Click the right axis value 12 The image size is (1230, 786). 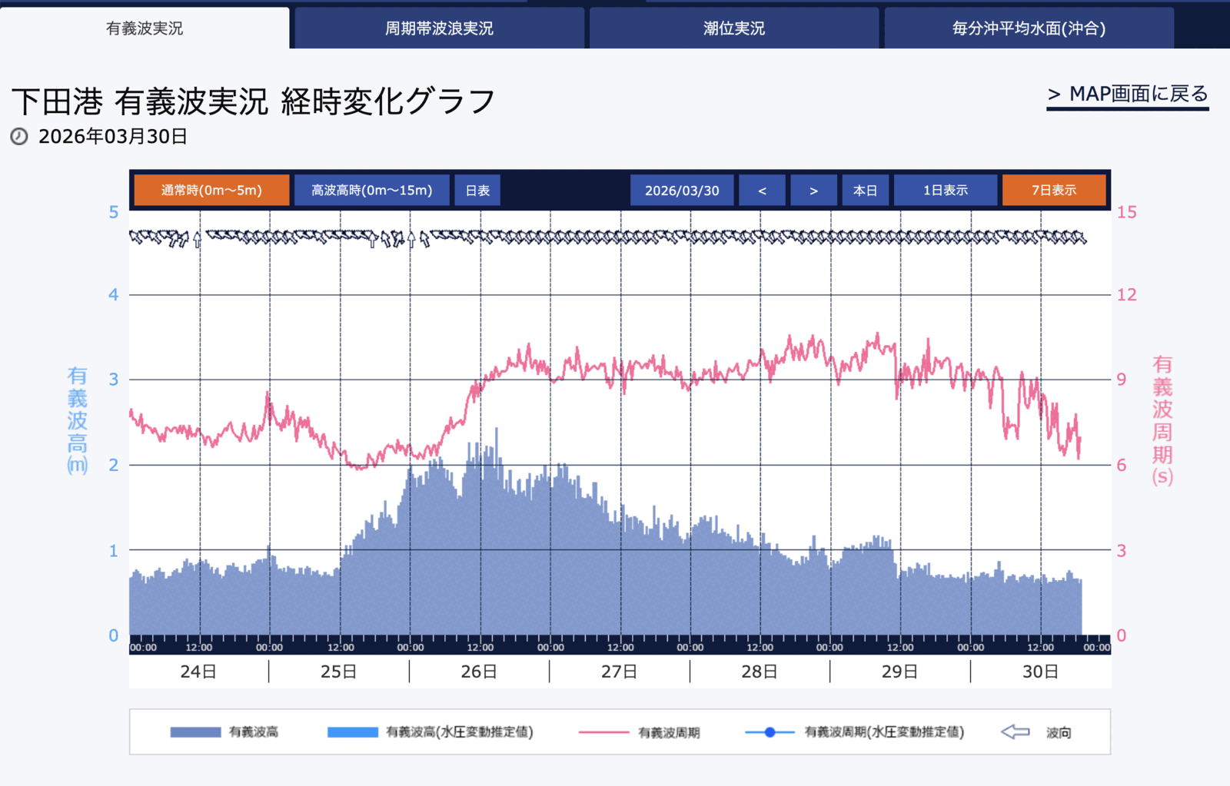1127,294
